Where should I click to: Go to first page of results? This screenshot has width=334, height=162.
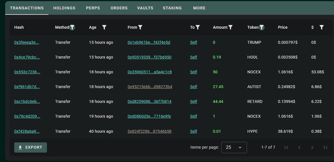286,148
